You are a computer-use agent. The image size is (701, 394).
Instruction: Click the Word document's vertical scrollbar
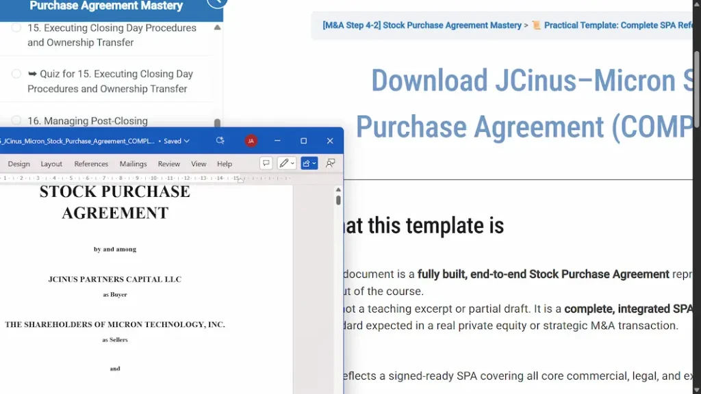(x=337, y=198)
